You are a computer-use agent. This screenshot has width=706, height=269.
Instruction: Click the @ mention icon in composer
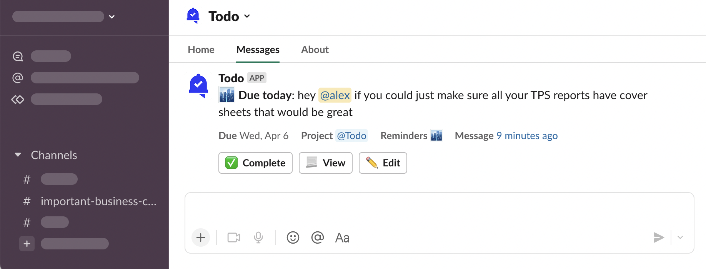[x=318, y=238]
